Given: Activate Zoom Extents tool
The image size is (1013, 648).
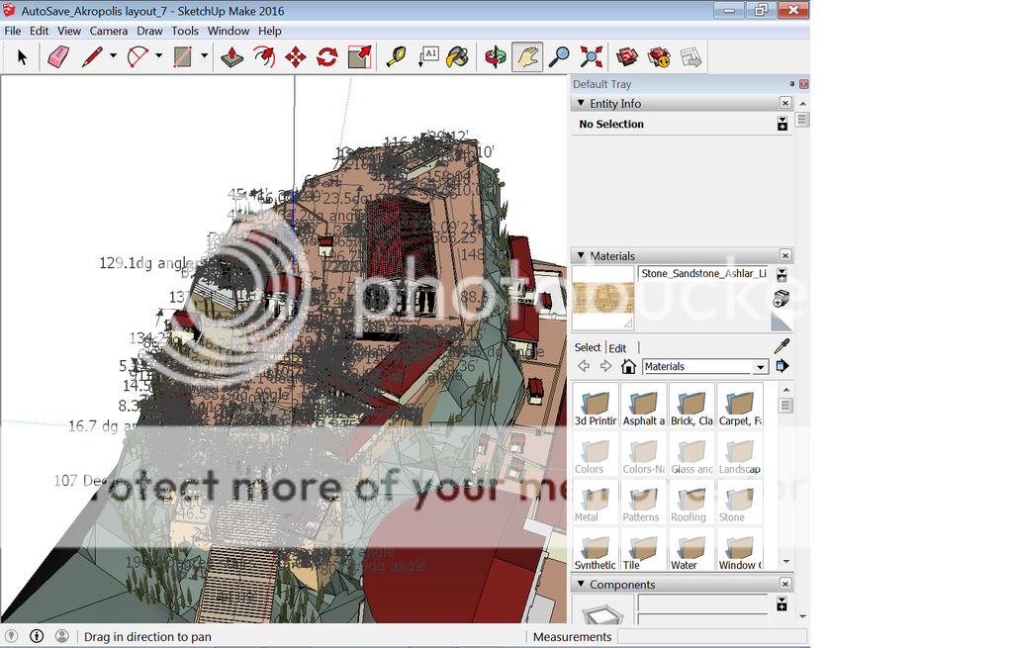Looking at the screenshot, I should click(592, 57).
